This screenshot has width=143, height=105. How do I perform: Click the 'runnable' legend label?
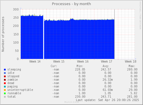[14, 93]
